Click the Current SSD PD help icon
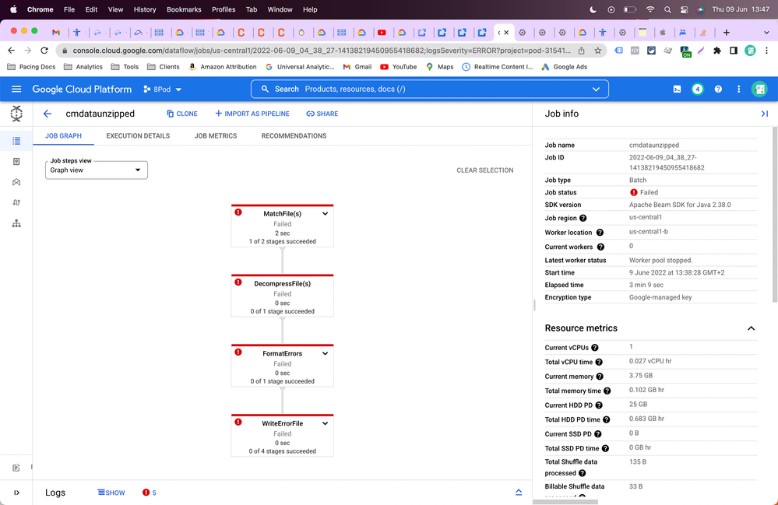This screenshot has width=778, height=505. pos(598,434)
